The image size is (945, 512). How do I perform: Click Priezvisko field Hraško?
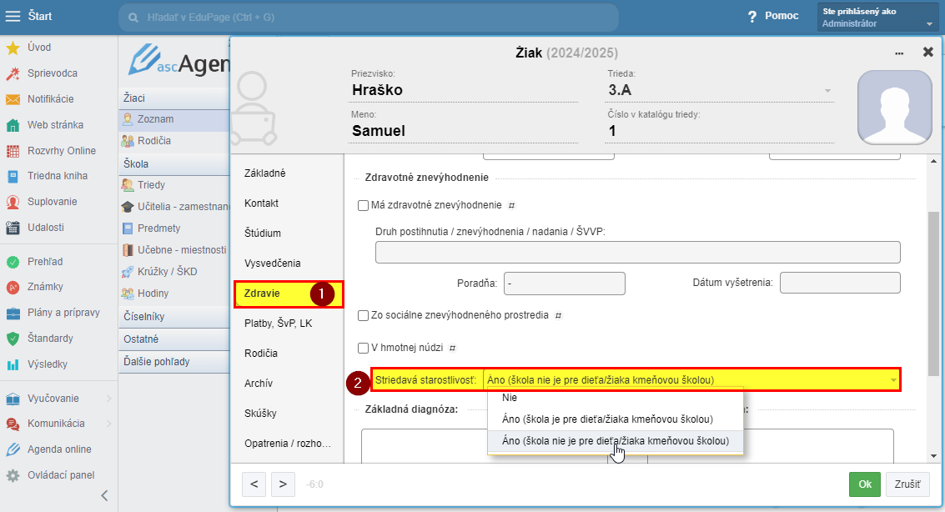463,90
